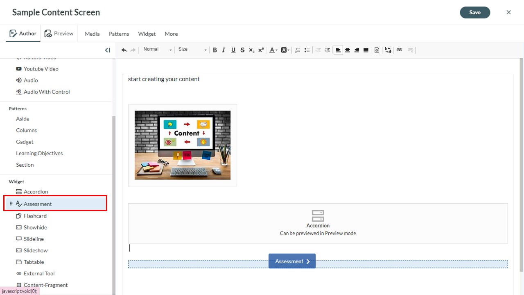Toggle italic formatting
Viewport: 524px width, 295px height.
tap(224, 50)
